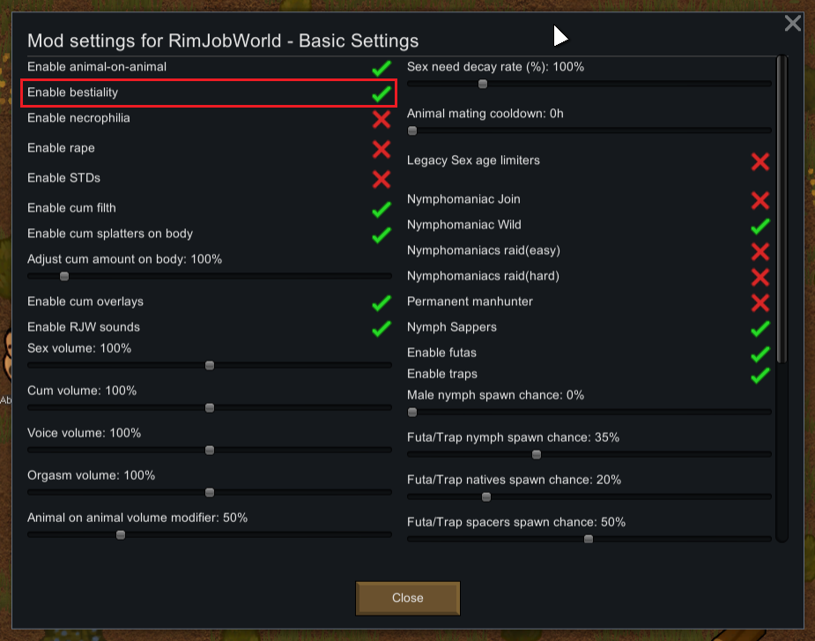Click the Sex need decay rate slider handle
815x641 pixels.
482,84
